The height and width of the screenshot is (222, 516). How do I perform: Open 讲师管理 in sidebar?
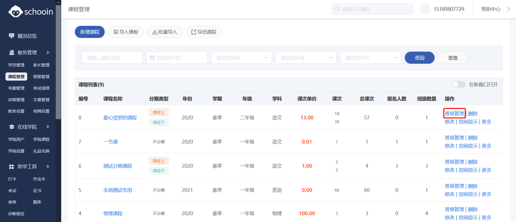16,100
